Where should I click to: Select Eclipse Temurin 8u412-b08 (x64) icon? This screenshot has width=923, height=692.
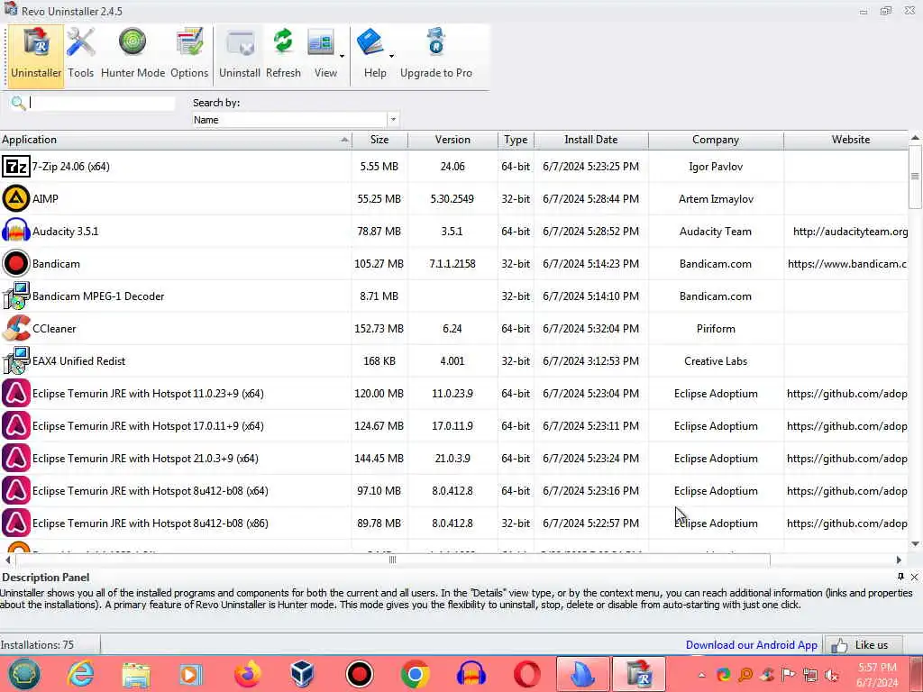tap(16, 491)
